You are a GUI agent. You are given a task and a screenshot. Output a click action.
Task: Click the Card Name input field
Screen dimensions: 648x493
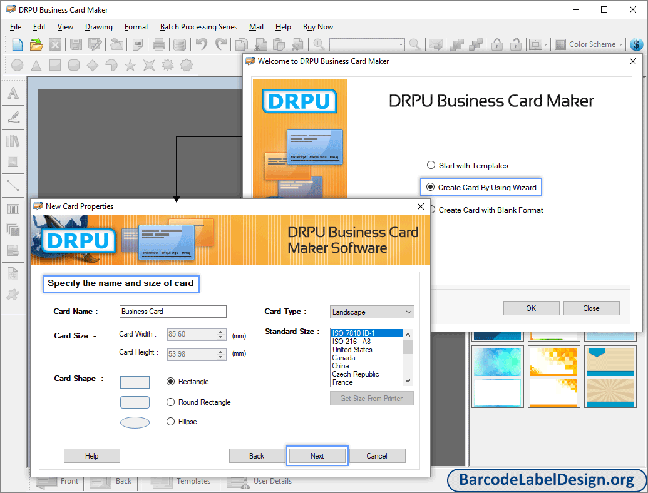[x=173, y=312]
